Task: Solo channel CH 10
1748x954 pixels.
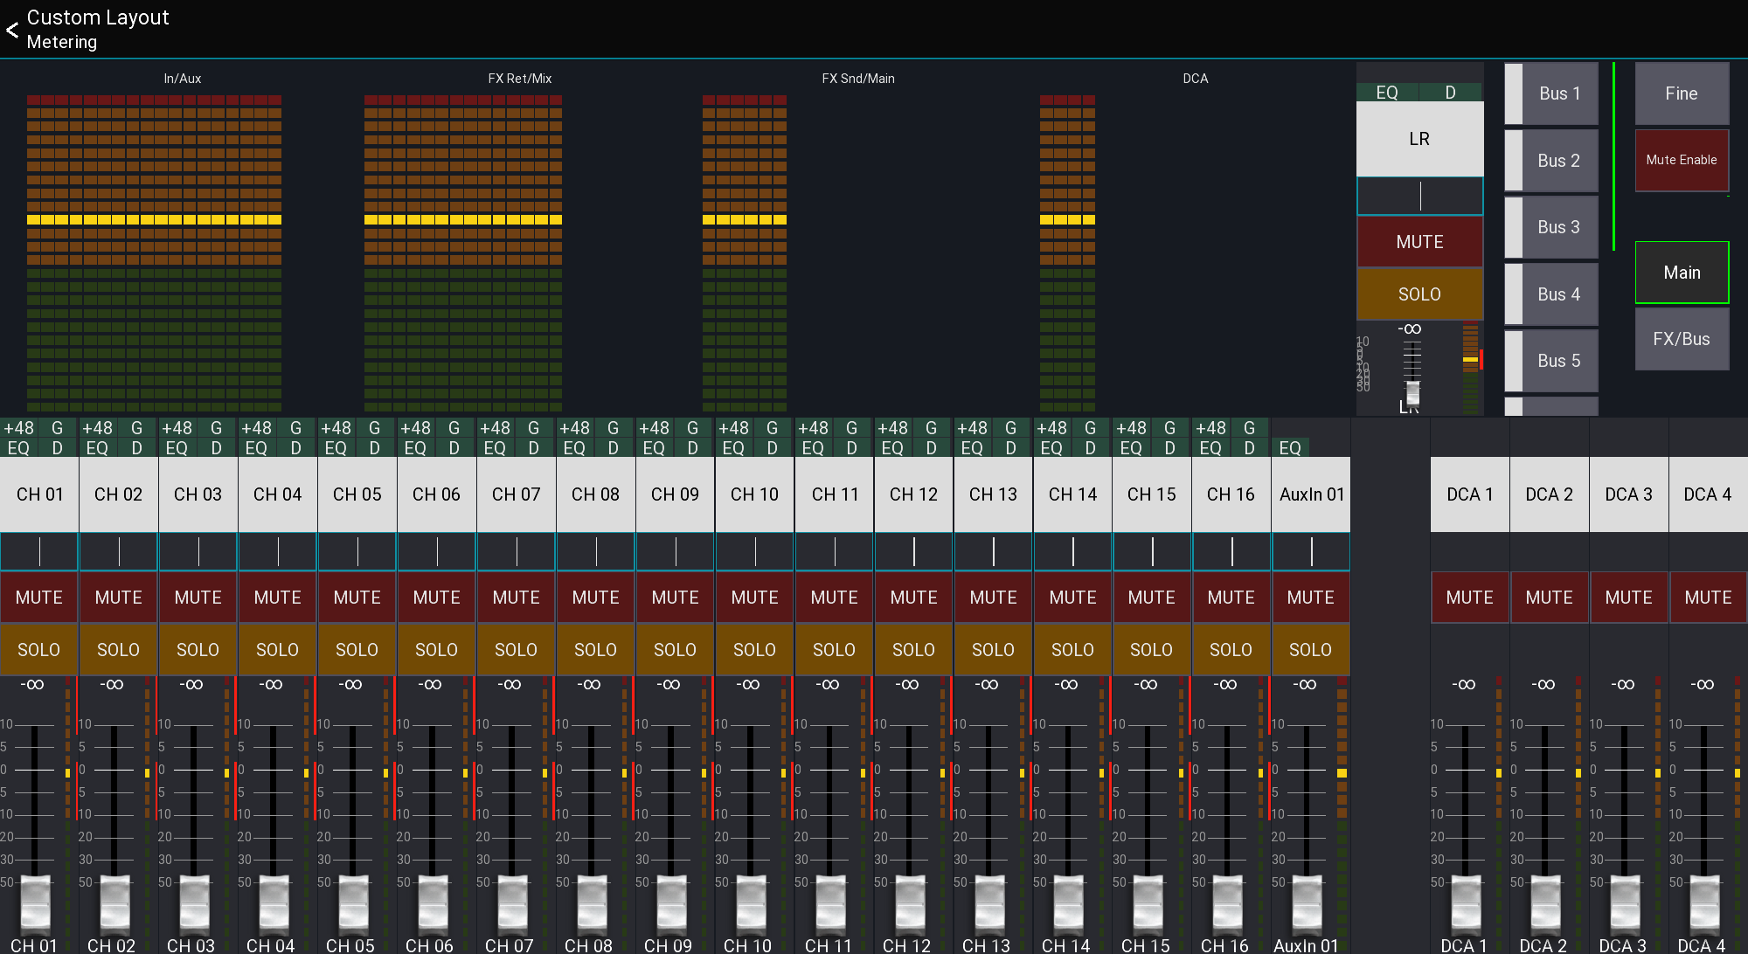Action: click(x=755, y=650)
